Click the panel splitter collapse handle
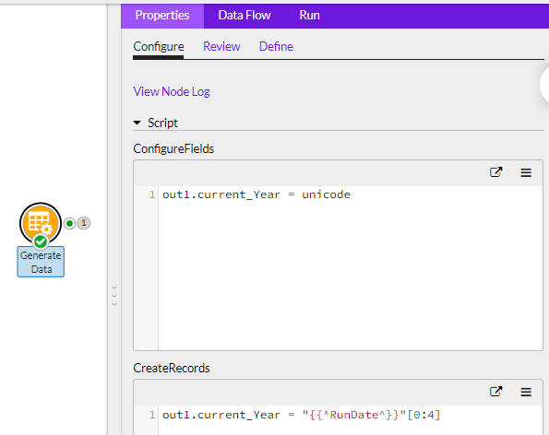 coord(114,295)
